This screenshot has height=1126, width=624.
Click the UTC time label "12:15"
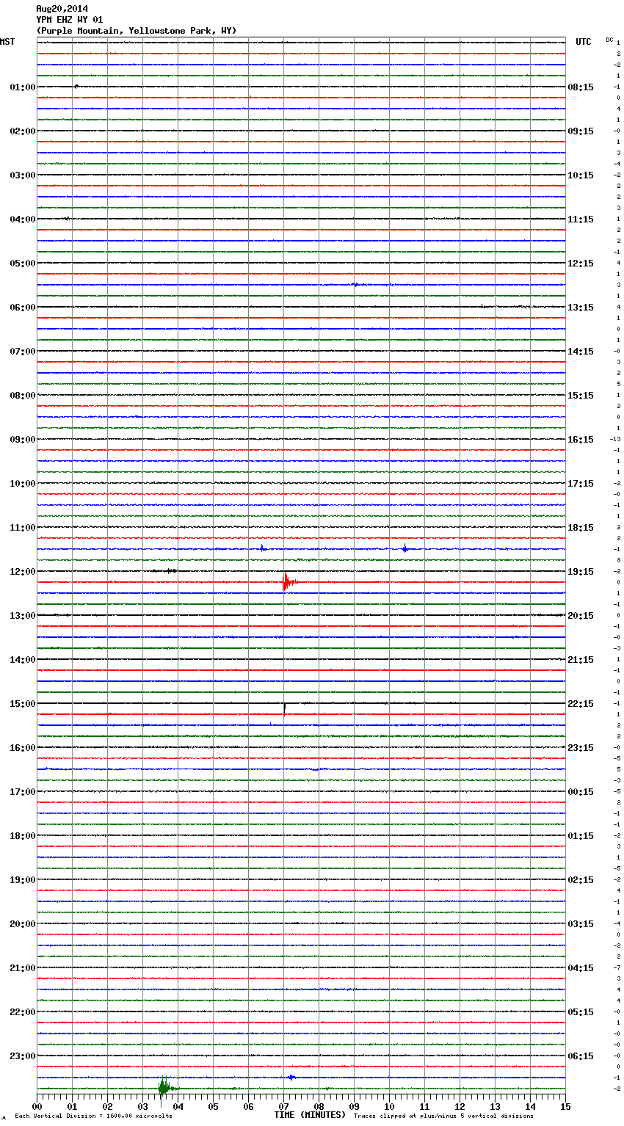coord(581,264)
